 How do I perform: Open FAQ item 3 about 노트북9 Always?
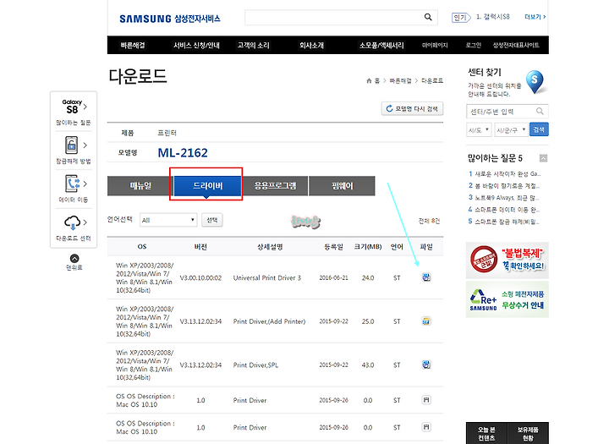click(x=504, y=198)
